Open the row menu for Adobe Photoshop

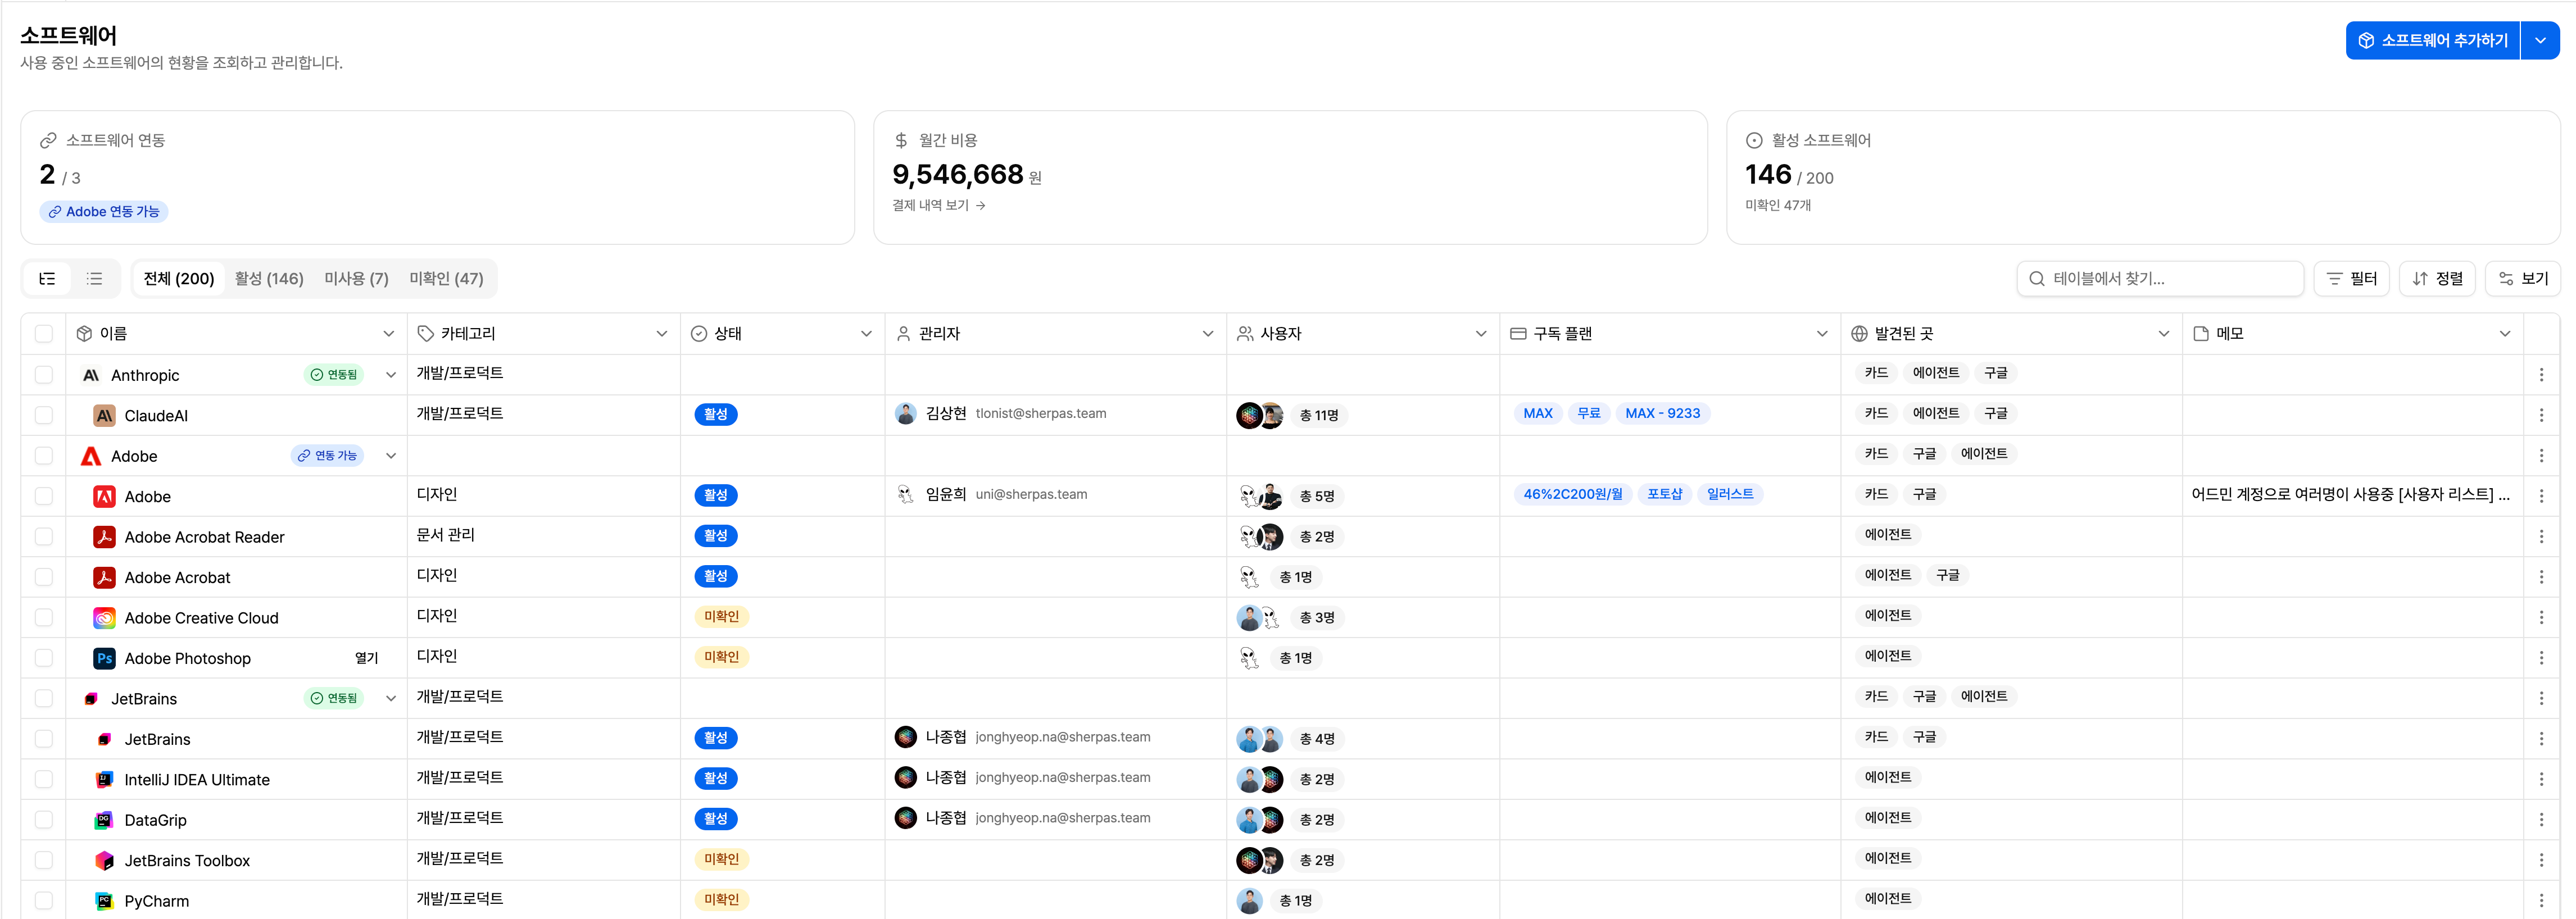2541,658
